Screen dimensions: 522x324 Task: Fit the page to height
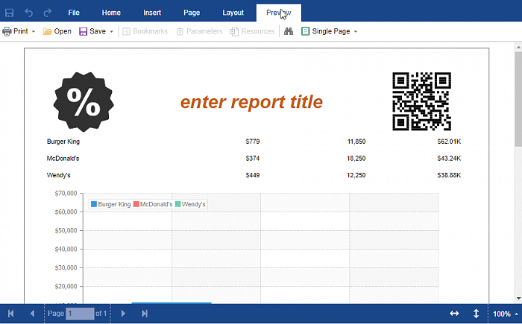476,314
